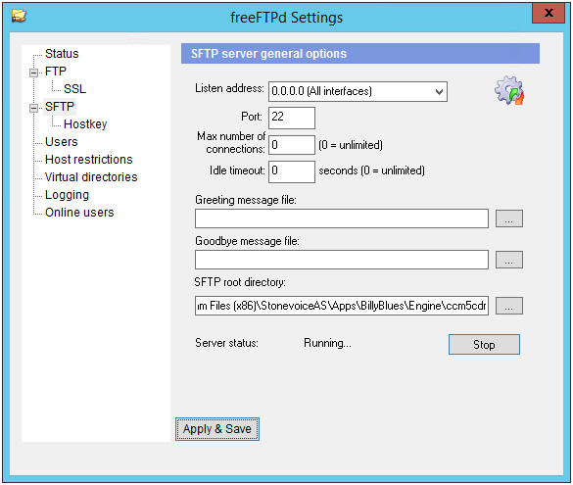
Task: Browse for greeting message file
Action: coord(509,218)
